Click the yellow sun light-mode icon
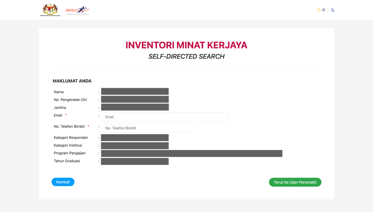This screenshot has height=212, width=373. click(x=319, y=10)
